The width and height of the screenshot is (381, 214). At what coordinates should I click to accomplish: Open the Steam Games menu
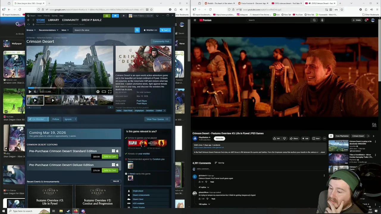point(54,15)
